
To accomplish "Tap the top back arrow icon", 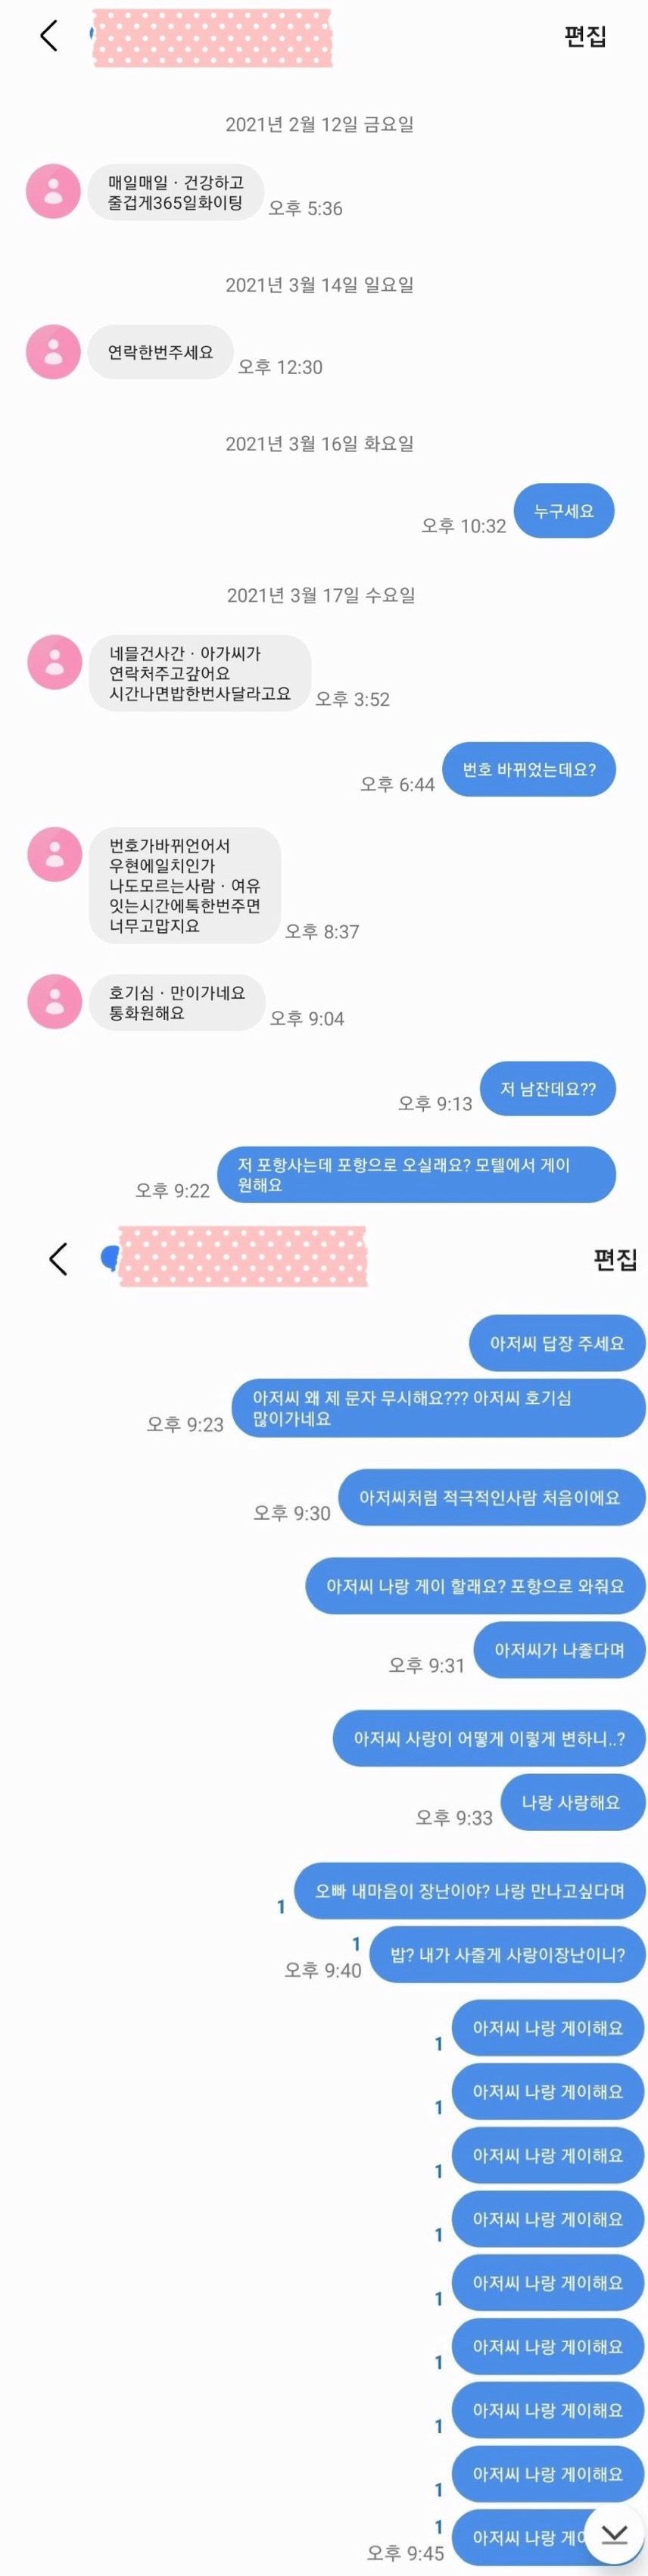I will (48, 36).
